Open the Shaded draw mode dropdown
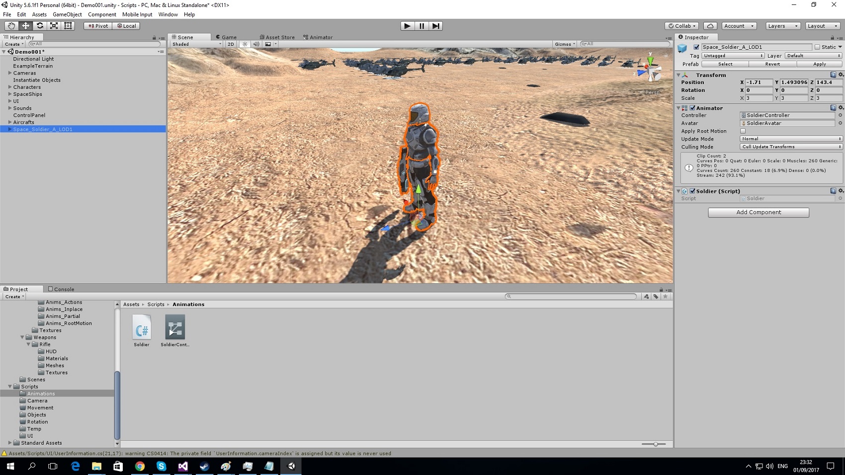 [x=196, y=44]
